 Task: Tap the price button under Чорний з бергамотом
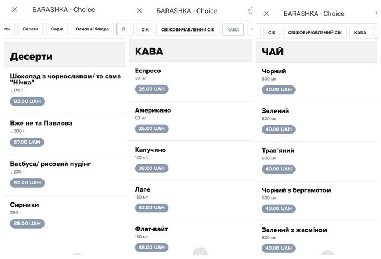(x=279, y=208)
